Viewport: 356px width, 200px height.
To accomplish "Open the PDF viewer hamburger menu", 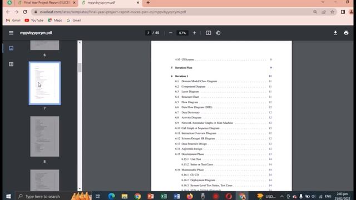I will [11, 33].
